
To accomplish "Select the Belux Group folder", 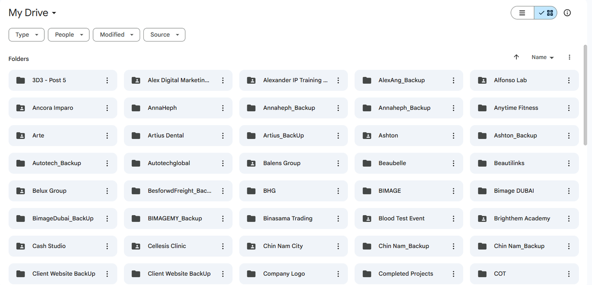I will tap(62, 191).
